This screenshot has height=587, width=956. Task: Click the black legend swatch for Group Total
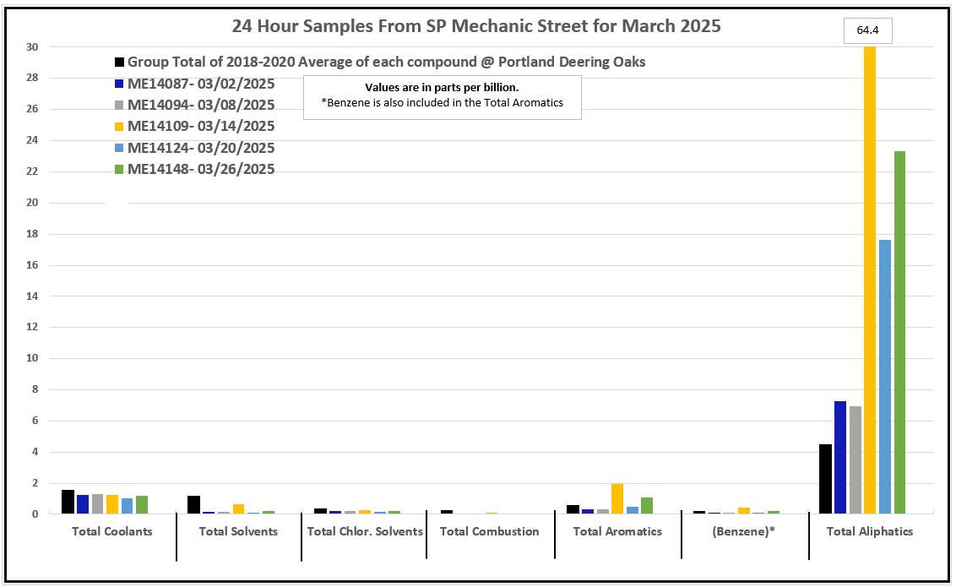(120, 63)
